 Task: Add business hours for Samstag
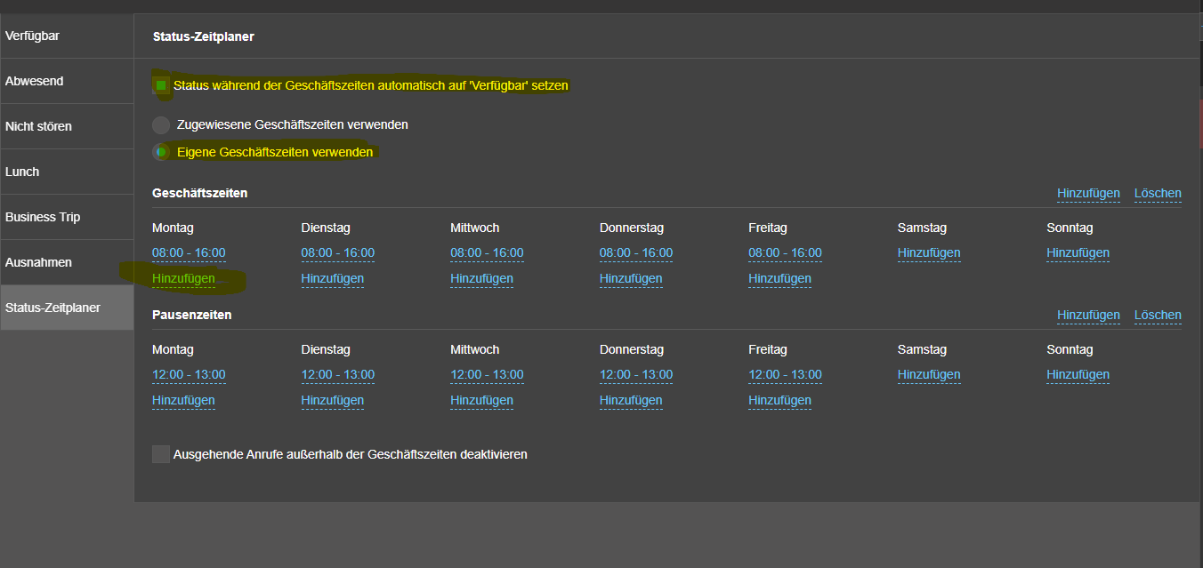tap(929, 252)
